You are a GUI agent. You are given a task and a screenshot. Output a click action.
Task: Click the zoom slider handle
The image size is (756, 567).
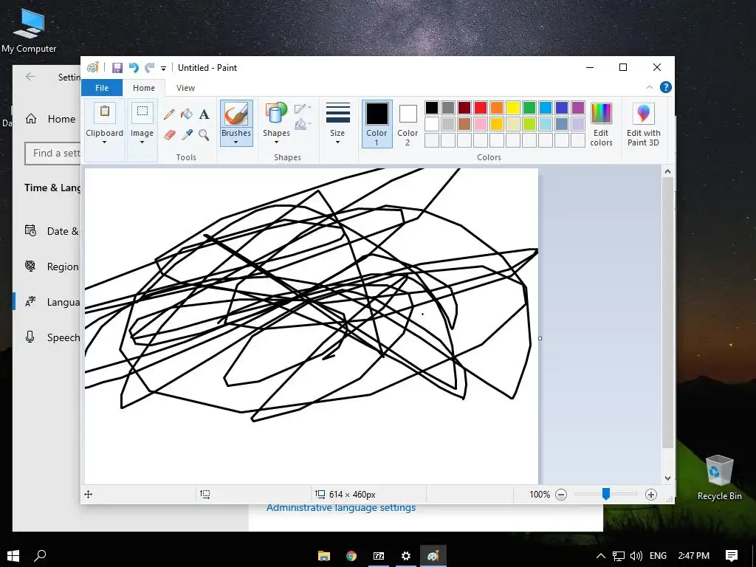(606, 494)
